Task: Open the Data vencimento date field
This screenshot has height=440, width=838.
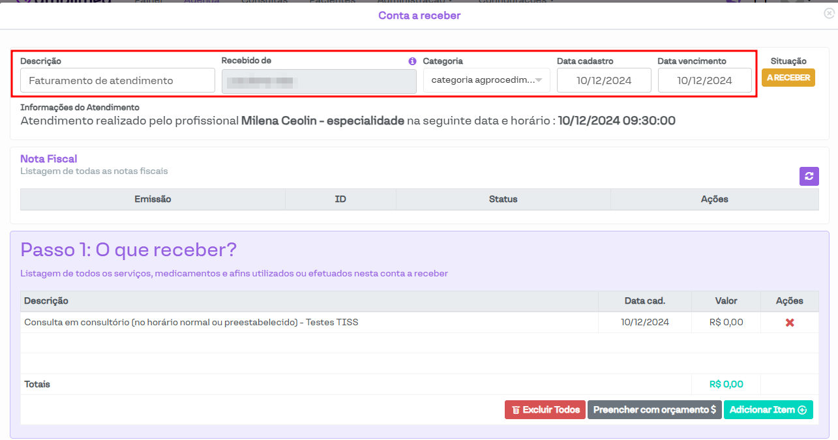Action: (704, 81)
